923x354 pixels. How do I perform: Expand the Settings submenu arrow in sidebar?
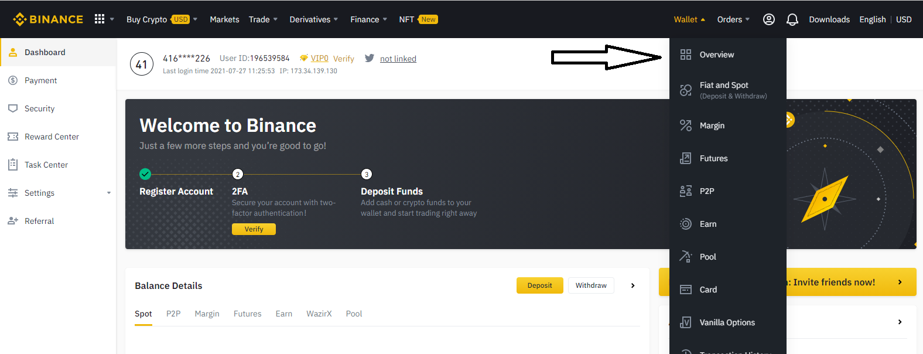point(109,193)
